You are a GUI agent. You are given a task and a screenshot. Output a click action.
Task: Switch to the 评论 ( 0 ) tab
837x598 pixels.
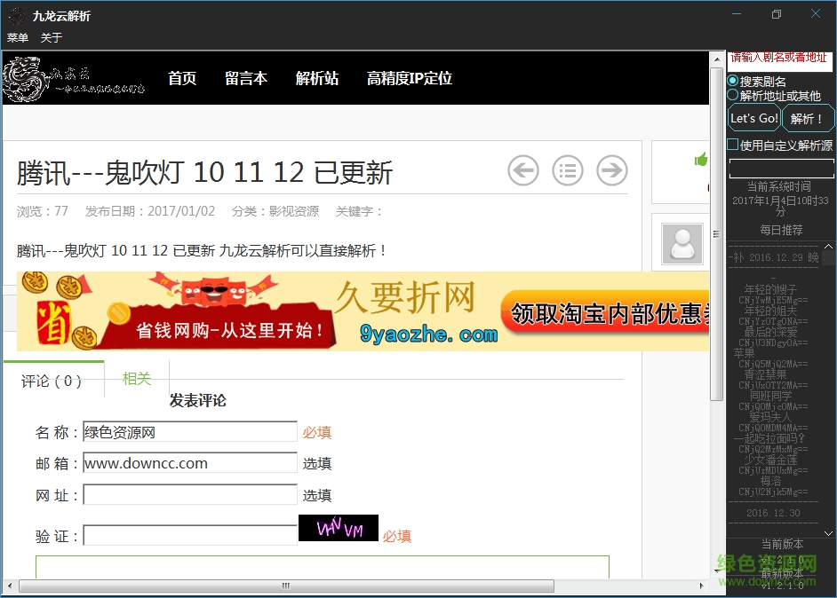[52, 381]
